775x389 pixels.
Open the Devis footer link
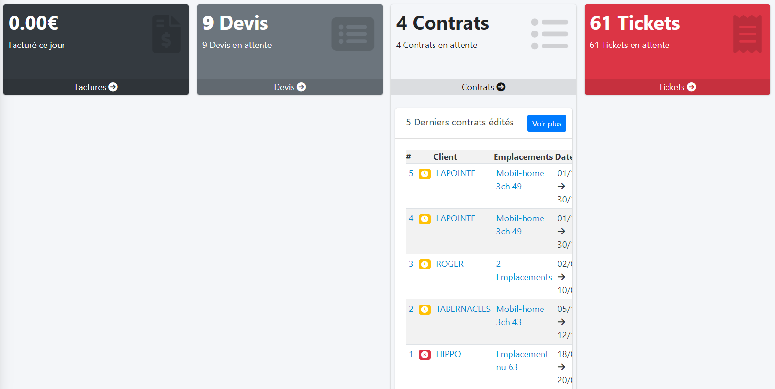290,87
